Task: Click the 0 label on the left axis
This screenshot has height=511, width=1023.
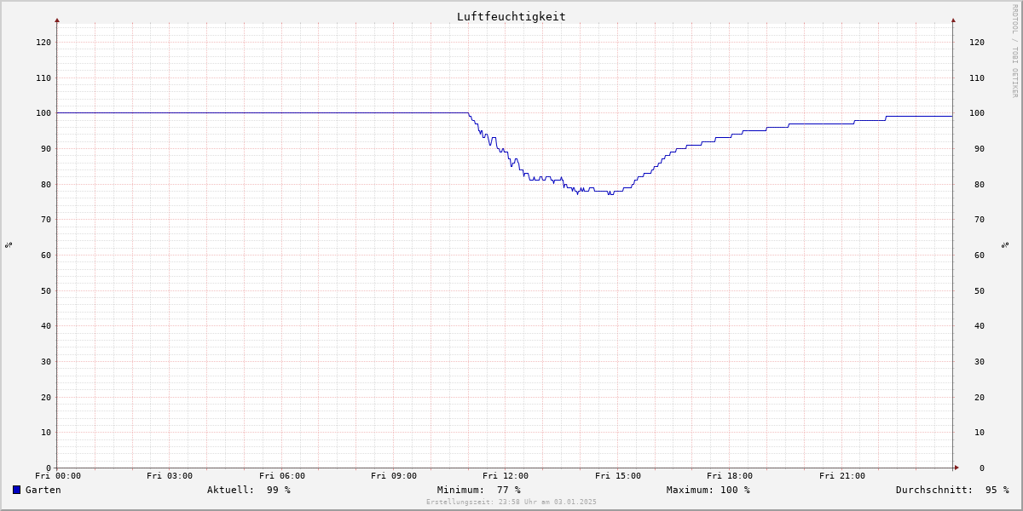Action: click(48, 468)
